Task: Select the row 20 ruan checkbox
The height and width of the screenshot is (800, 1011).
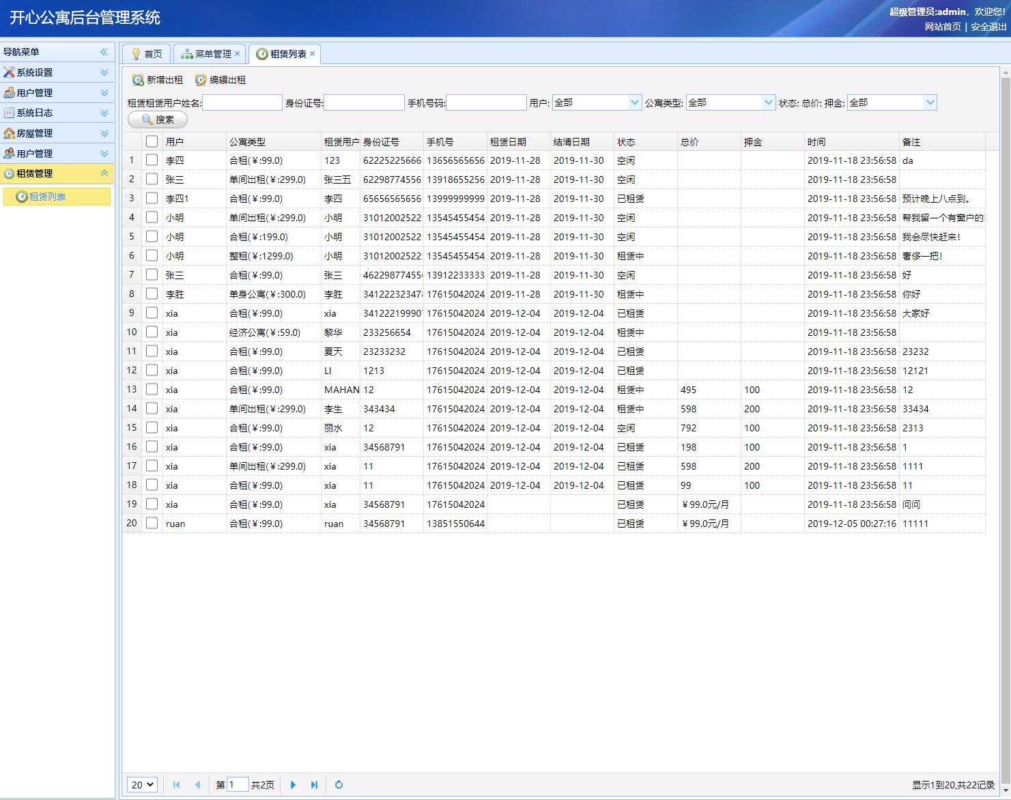Action: [152, 524]
